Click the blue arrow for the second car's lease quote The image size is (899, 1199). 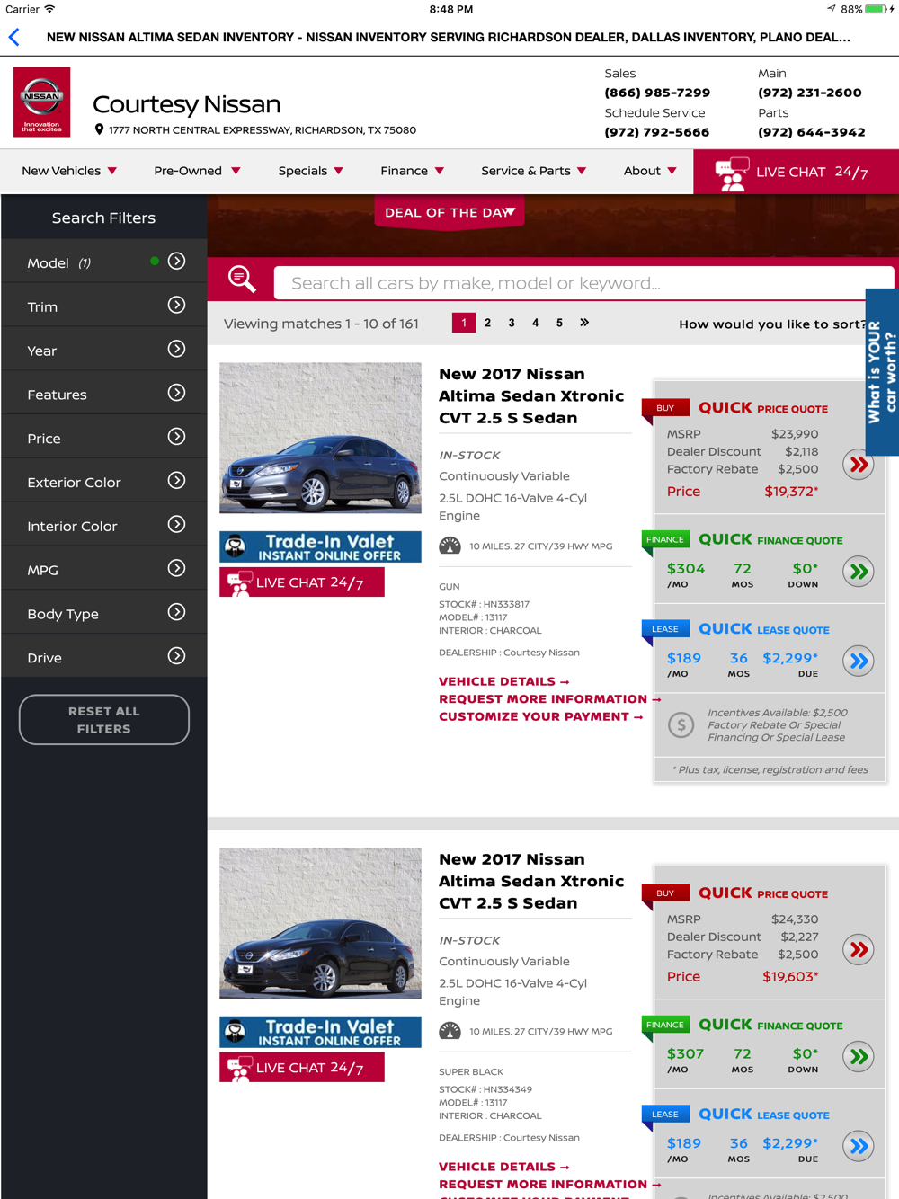(x=859, y=1146)
